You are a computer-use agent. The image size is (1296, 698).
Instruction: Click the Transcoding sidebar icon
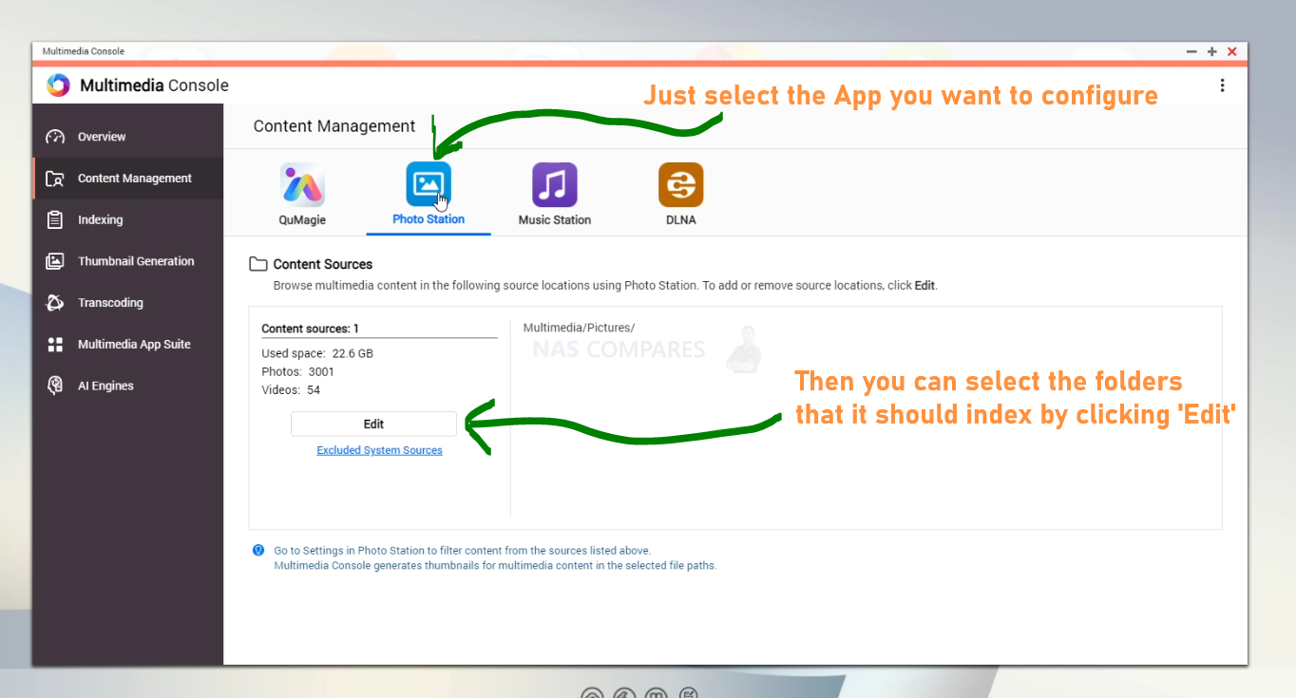pos(55,303)
